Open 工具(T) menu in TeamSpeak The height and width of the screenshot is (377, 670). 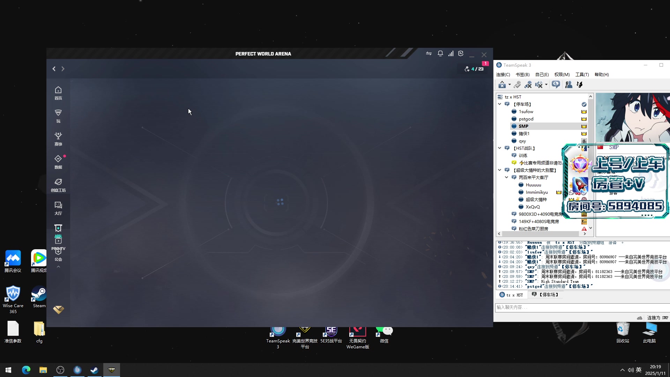tap(582, 74)
